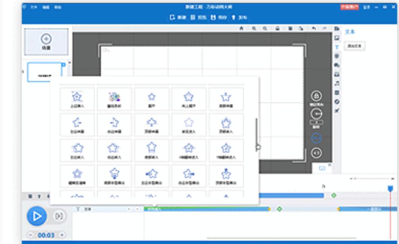Choose star effect with blue bar on right
Image resolution: width=399 pixels, height=244 pixels.
[x=189, y=176]
